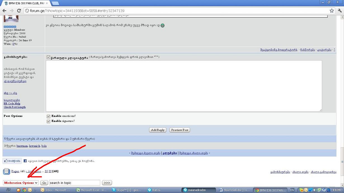This screenshot has height=193, width=344.
Task: Click inside the reply message text area
Action: [184, 86]
